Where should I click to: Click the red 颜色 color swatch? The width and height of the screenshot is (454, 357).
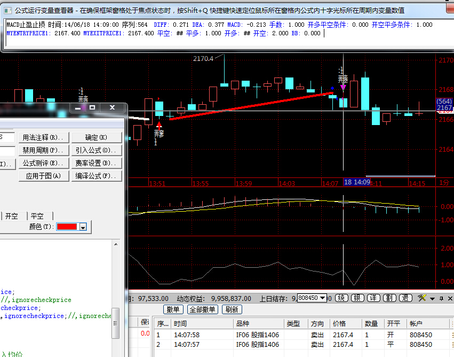67,227
